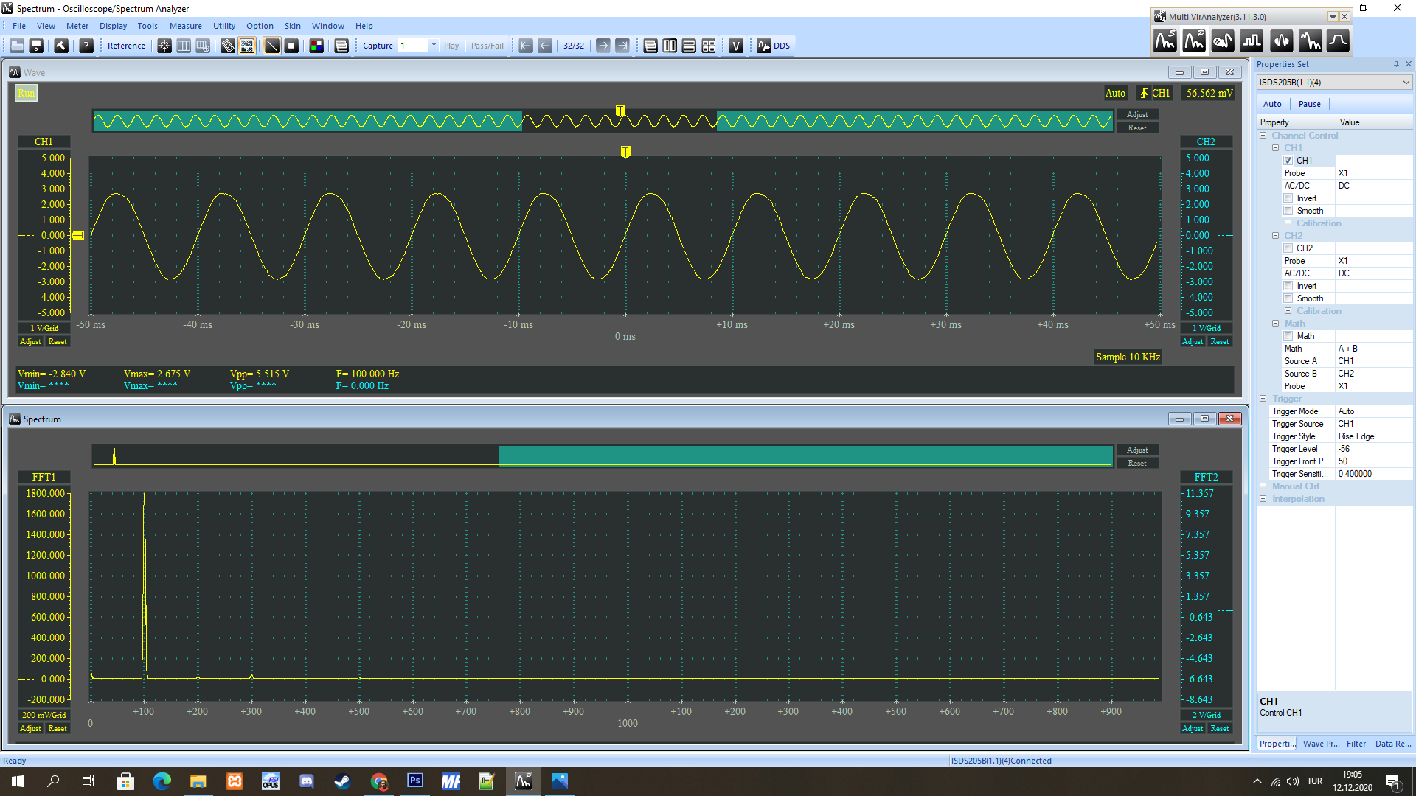1416x796 pixels.
Task: Open Google Chrome from the taskbar
Action: pos(379,781)
